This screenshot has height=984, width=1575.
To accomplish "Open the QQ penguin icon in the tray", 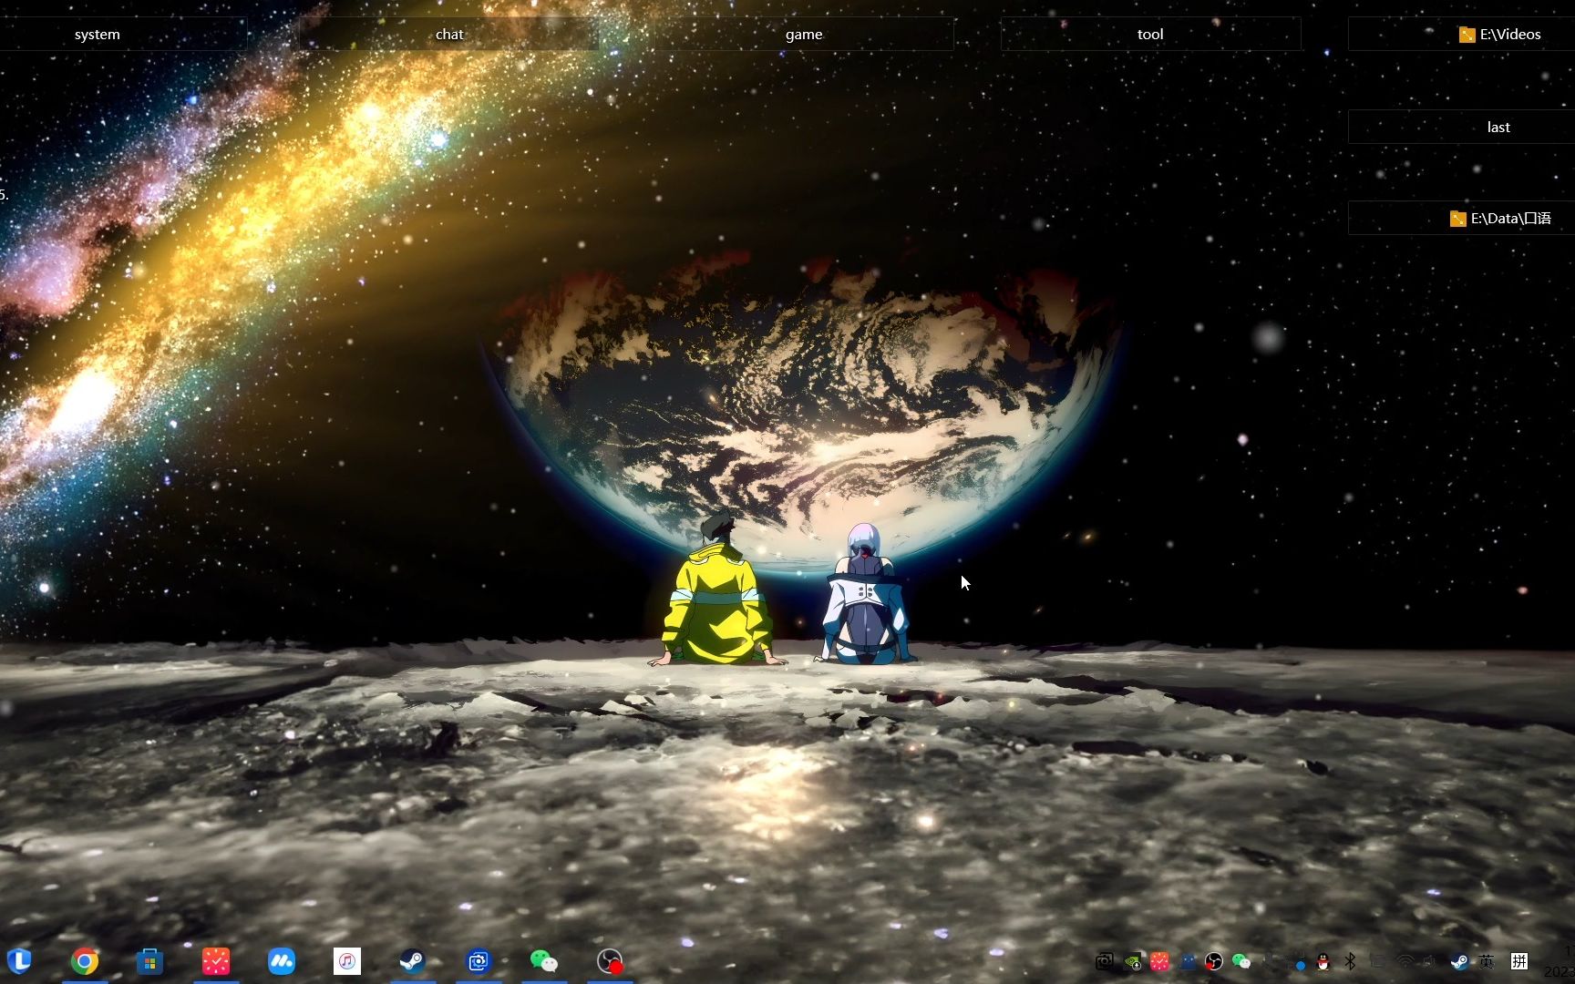I will [1323, 960].
